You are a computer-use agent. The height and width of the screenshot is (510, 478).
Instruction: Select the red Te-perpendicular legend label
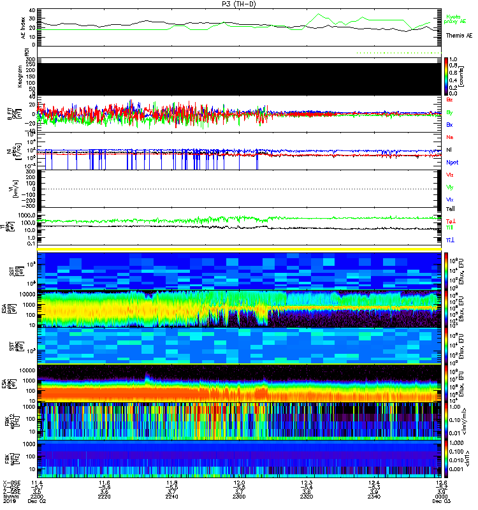[x=451, y=221]
